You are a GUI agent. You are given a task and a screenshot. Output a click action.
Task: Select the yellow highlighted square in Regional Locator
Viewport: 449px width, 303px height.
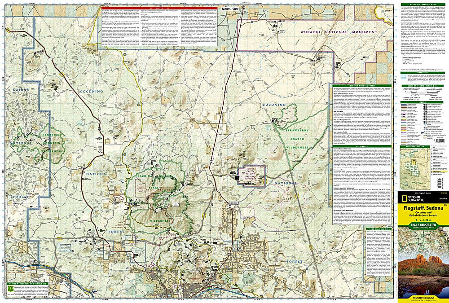tap(413, 162)
